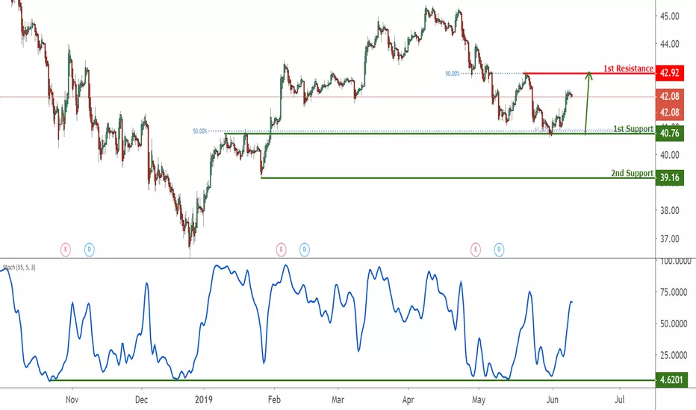
Task: Click the May label on time axis
Action: click(x=479, y=400)
